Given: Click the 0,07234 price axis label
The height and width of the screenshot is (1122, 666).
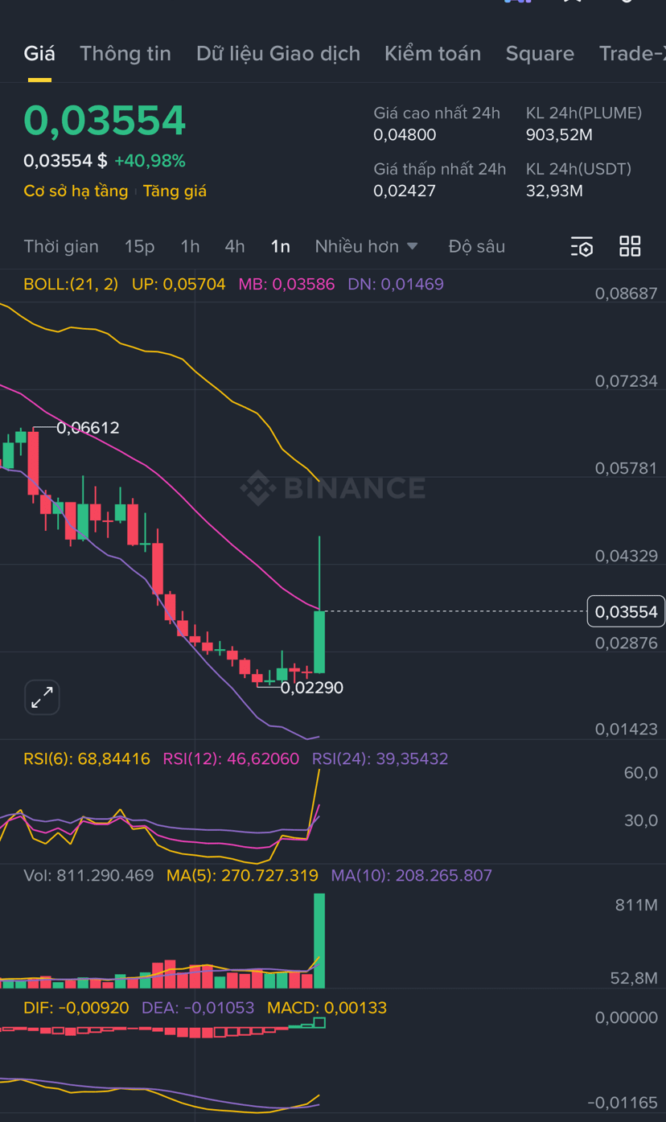Looking at the screenshot, I should click(626, 381).
